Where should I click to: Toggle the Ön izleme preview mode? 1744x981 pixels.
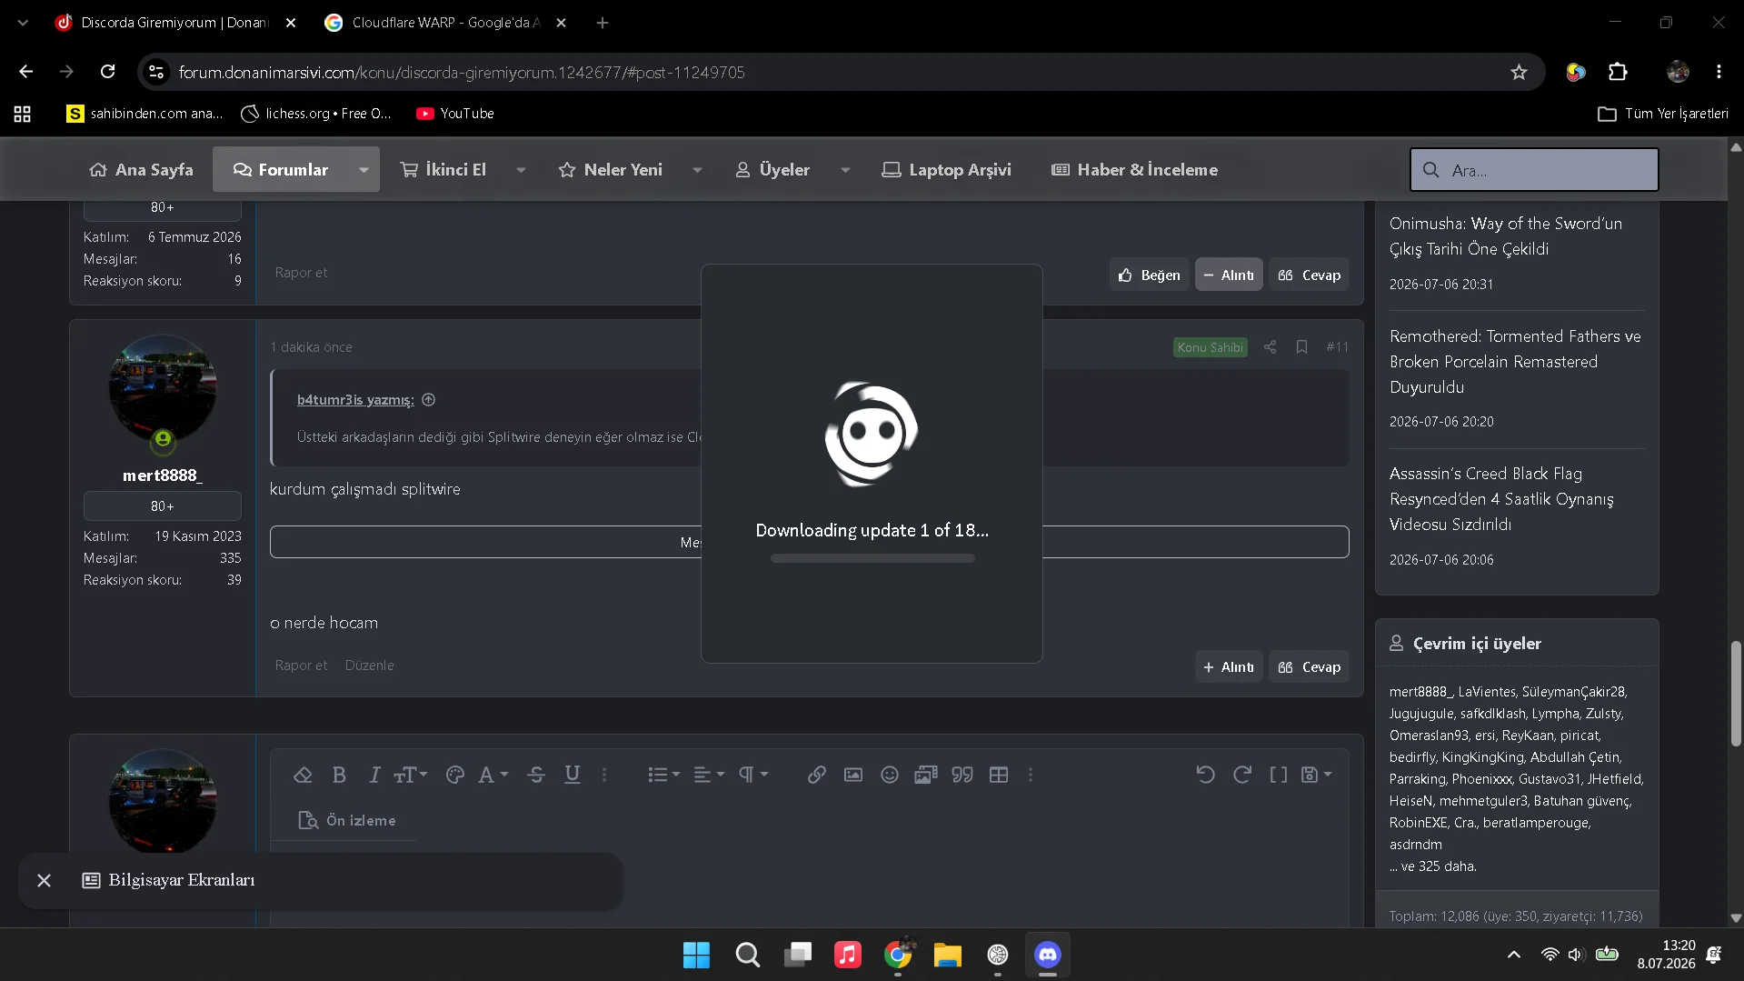(x=347, y=820)
